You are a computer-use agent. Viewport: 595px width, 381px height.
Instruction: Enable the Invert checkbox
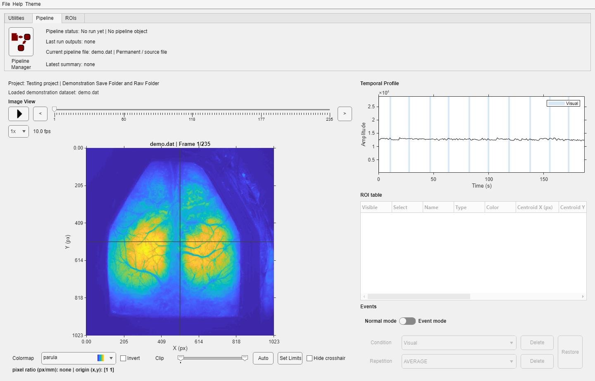coord(123,358)
